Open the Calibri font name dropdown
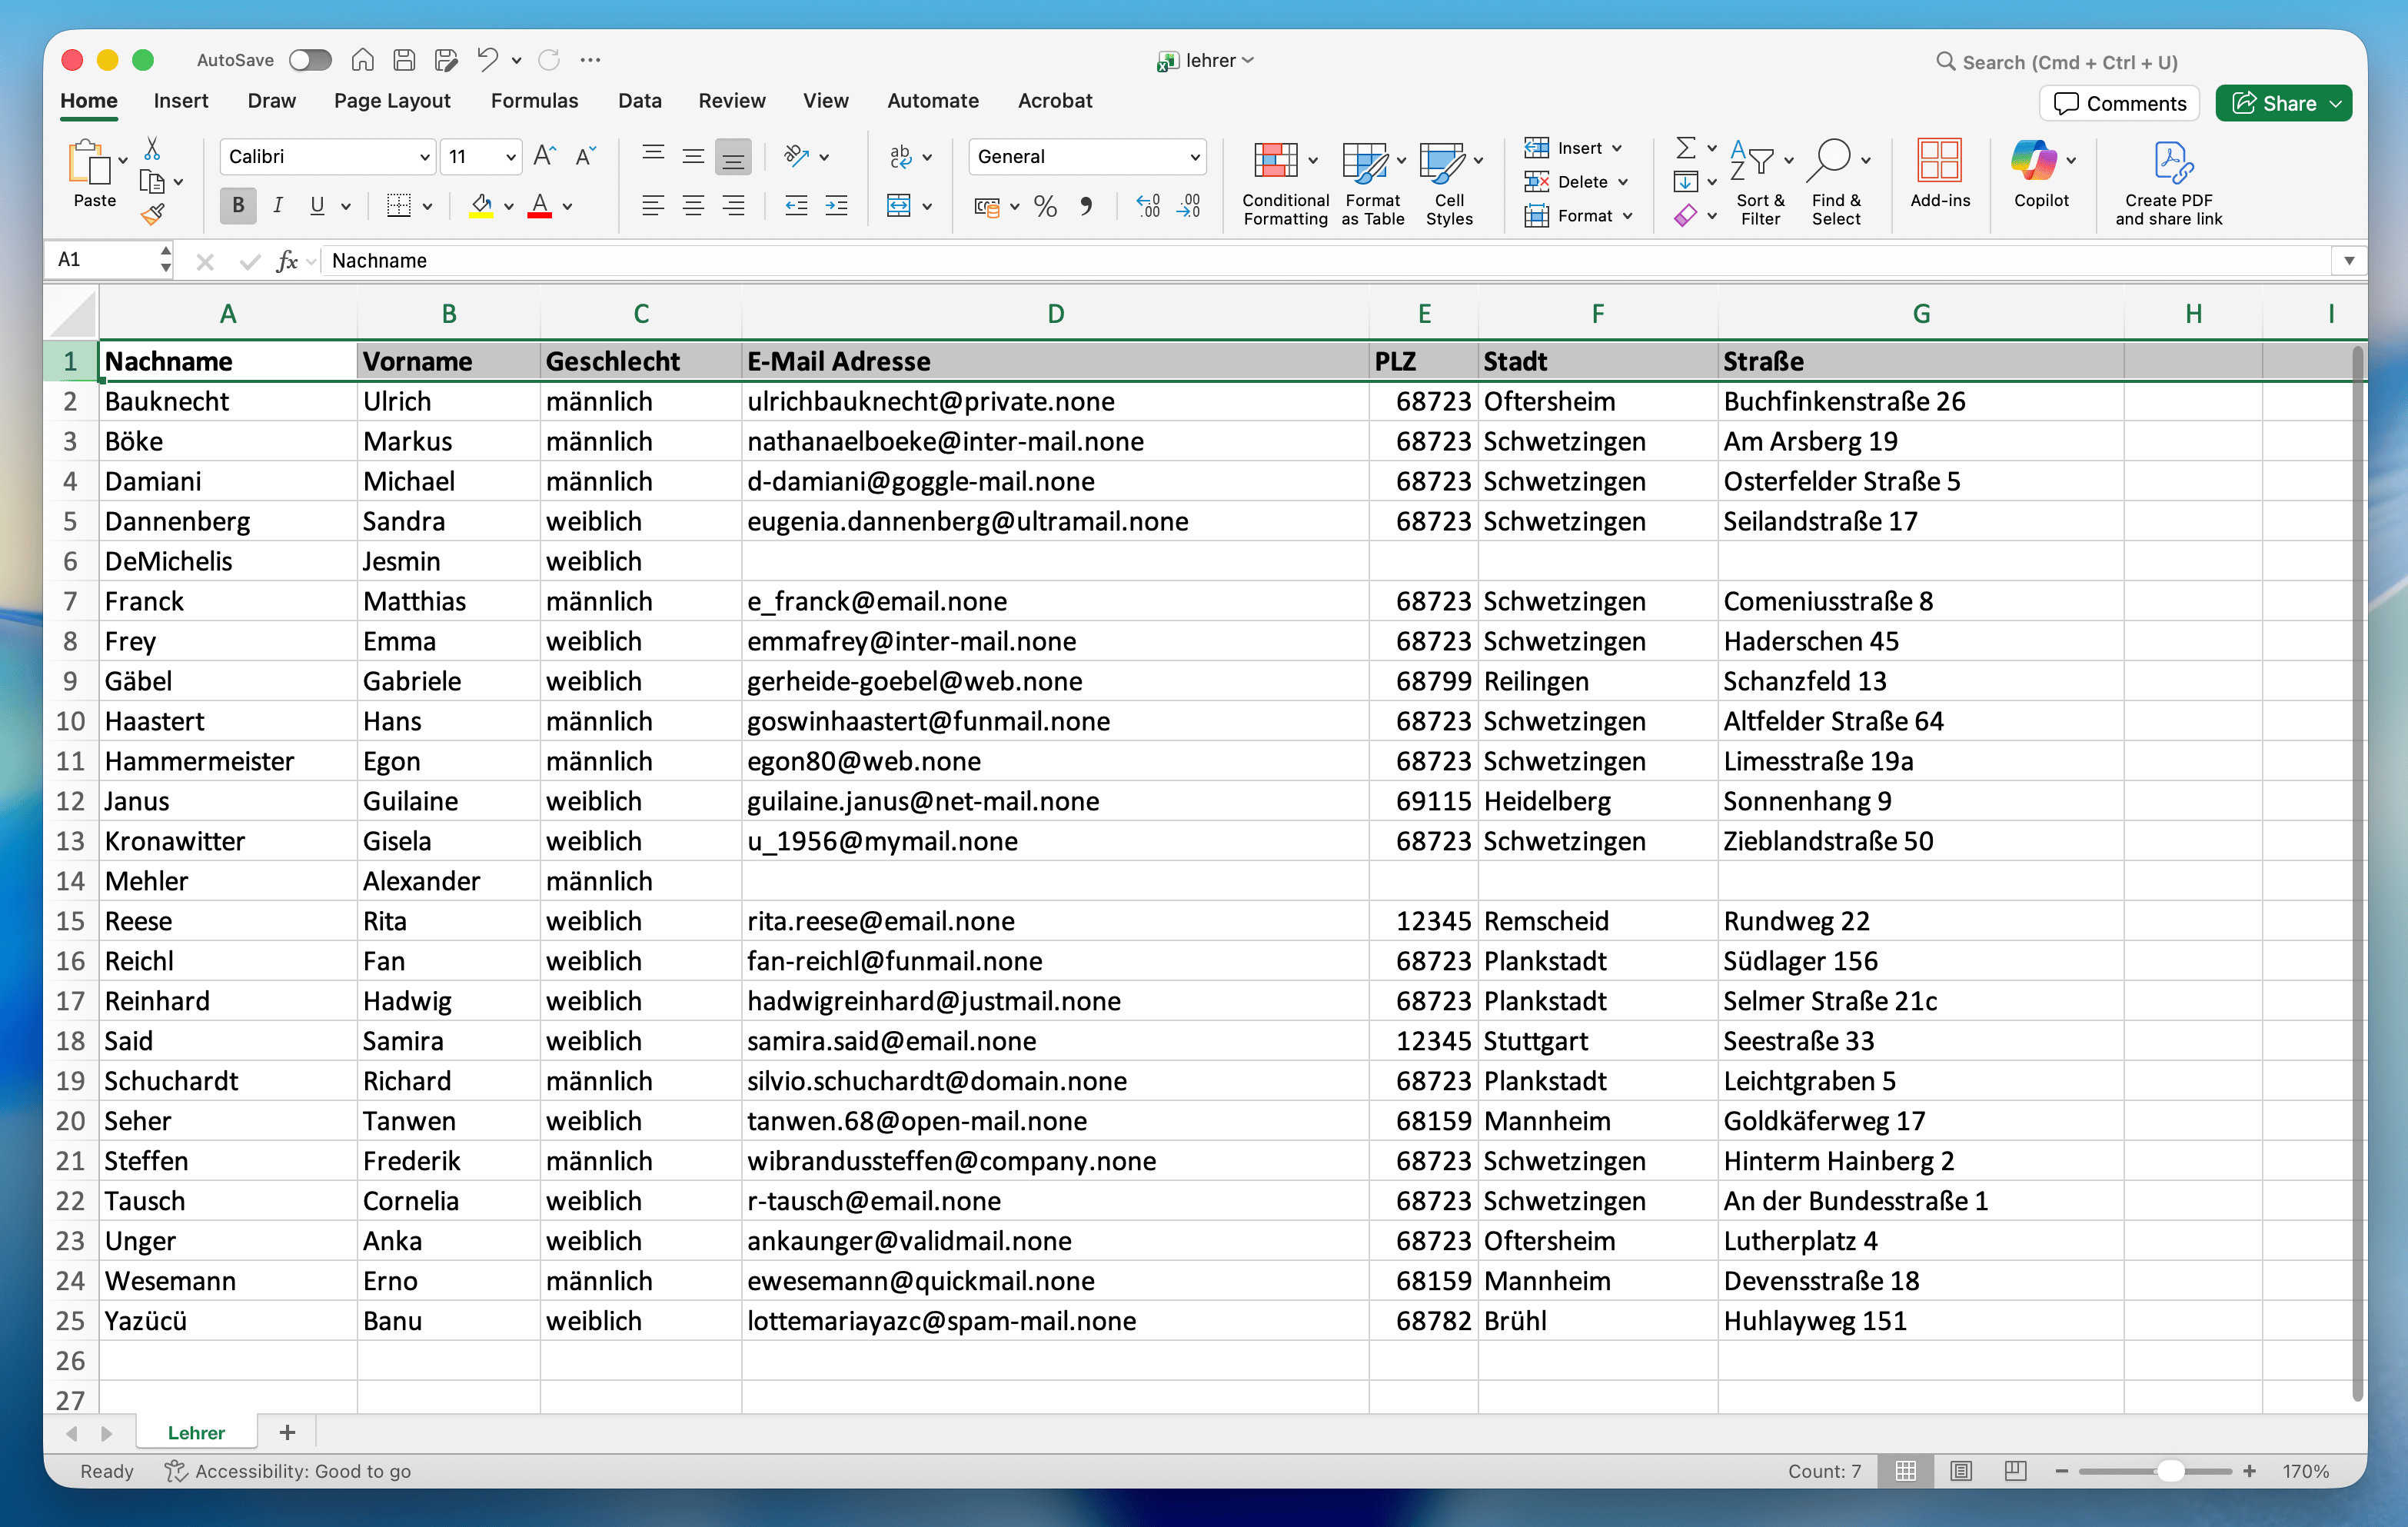This screenshot has height=1527, width=2408. point(424,157)
